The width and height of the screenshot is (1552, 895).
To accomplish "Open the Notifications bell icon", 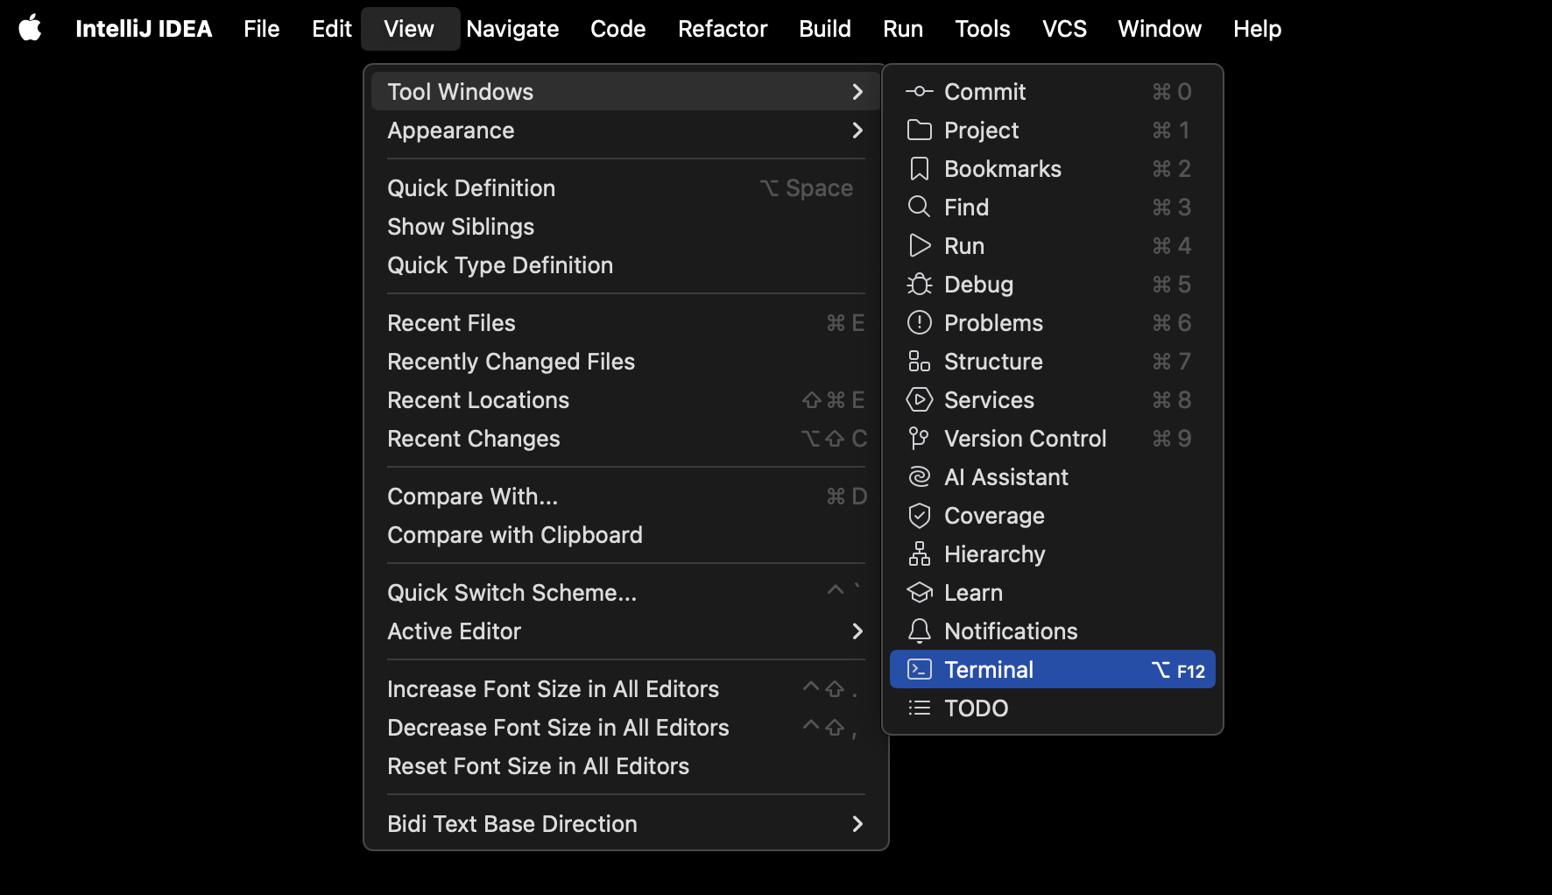I will 919,631.
